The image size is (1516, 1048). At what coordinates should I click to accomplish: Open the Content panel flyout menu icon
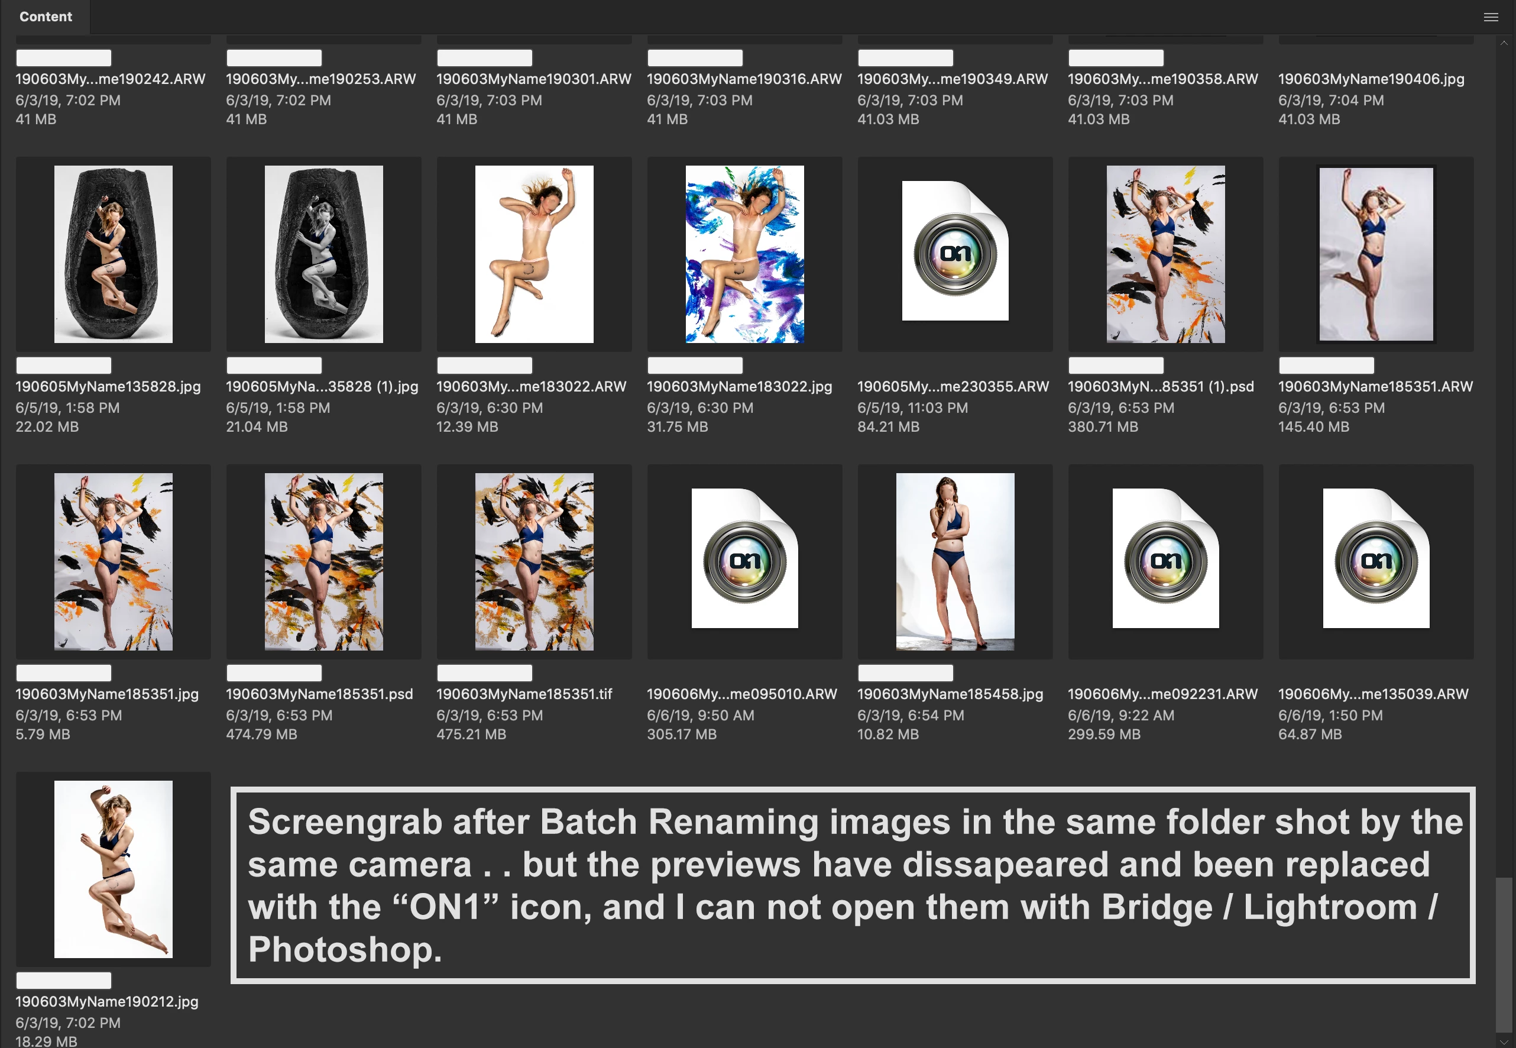tap(1491, 17)
